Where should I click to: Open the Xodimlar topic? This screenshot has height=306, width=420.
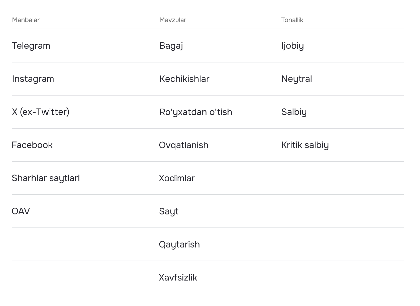coord(177,178)
